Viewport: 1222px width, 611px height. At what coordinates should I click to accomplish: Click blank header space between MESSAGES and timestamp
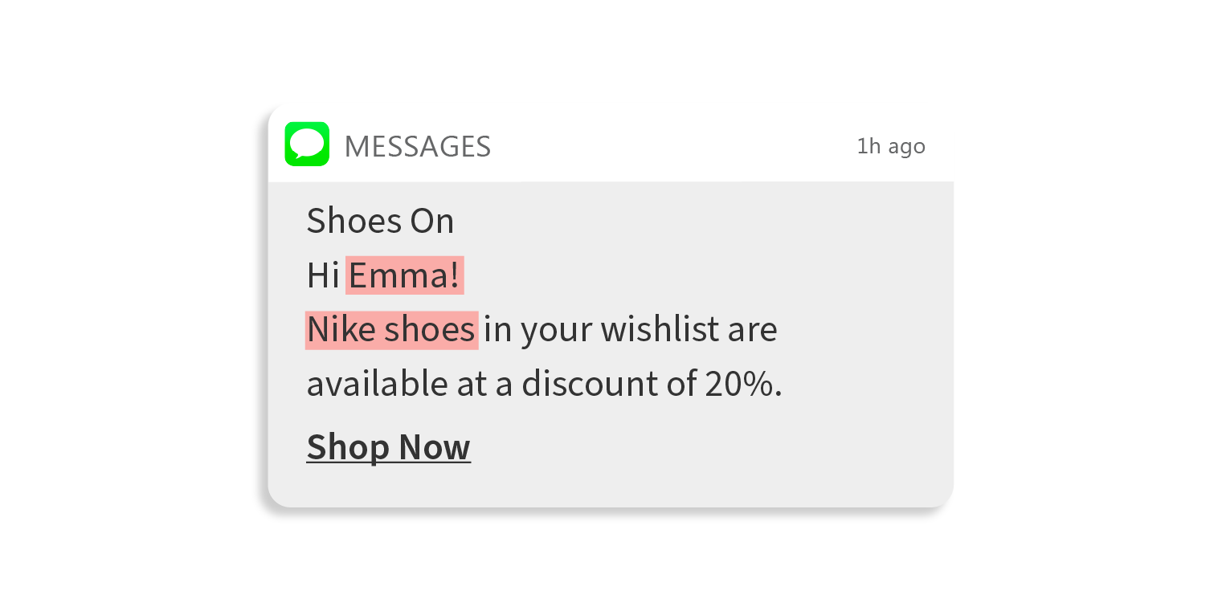click(x=675, y=146)
